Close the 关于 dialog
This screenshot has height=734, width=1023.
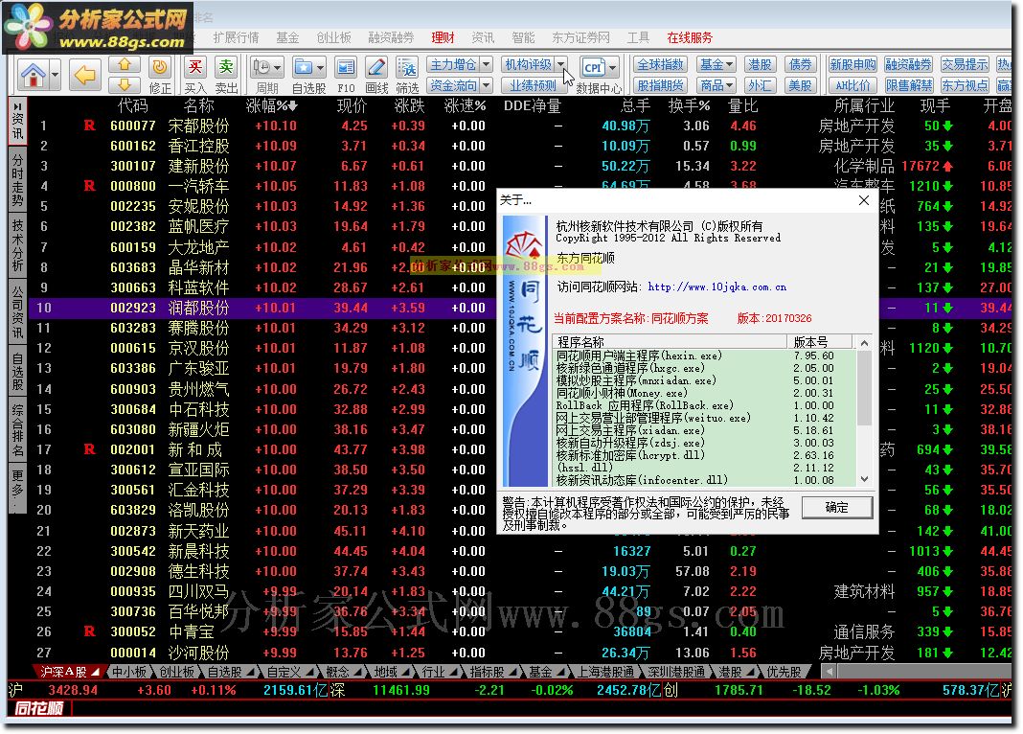(864, 200)
